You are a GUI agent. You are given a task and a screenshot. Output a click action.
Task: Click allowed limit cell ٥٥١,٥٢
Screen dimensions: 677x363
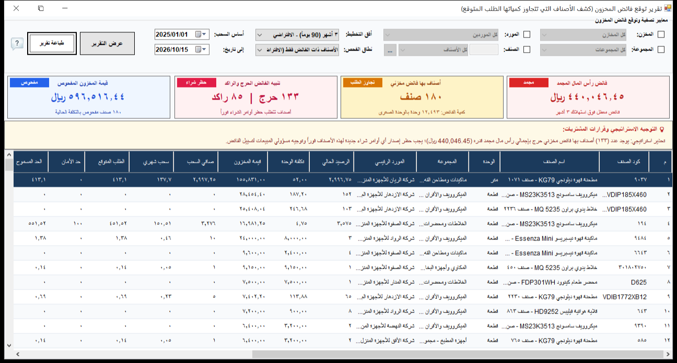point(31,224)
